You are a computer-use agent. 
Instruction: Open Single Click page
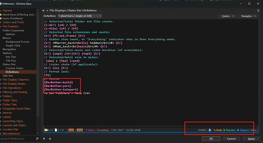pos(13,46)
